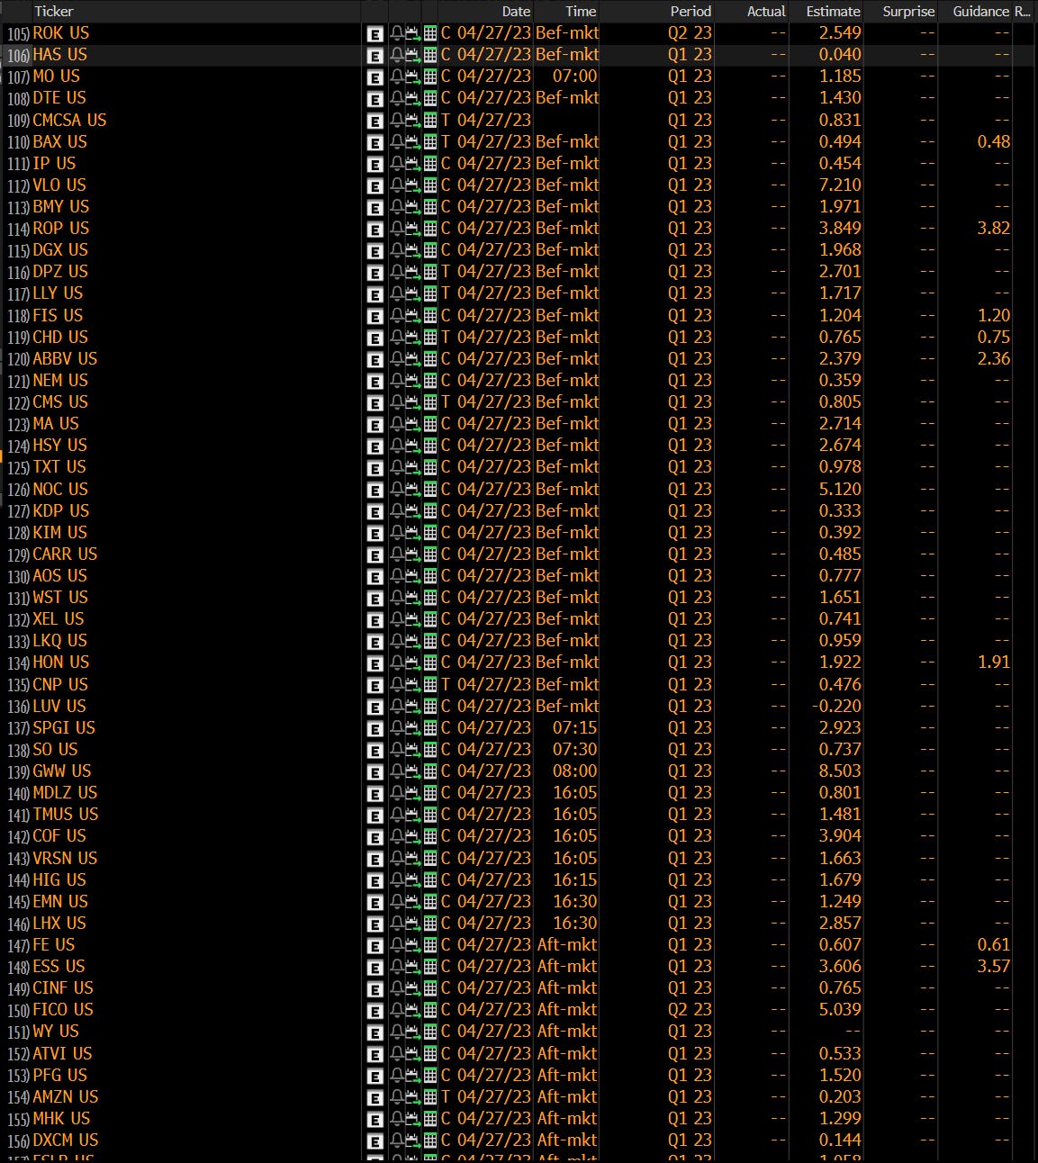Click calendar export icon for COF US
Image resolution: width=1038 pixels, height=1163 pixels.
(413, 837)
